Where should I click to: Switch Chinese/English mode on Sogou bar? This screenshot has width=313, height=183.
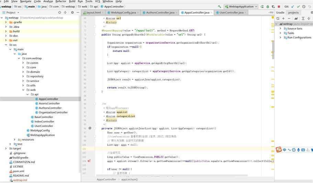(284, 150)
